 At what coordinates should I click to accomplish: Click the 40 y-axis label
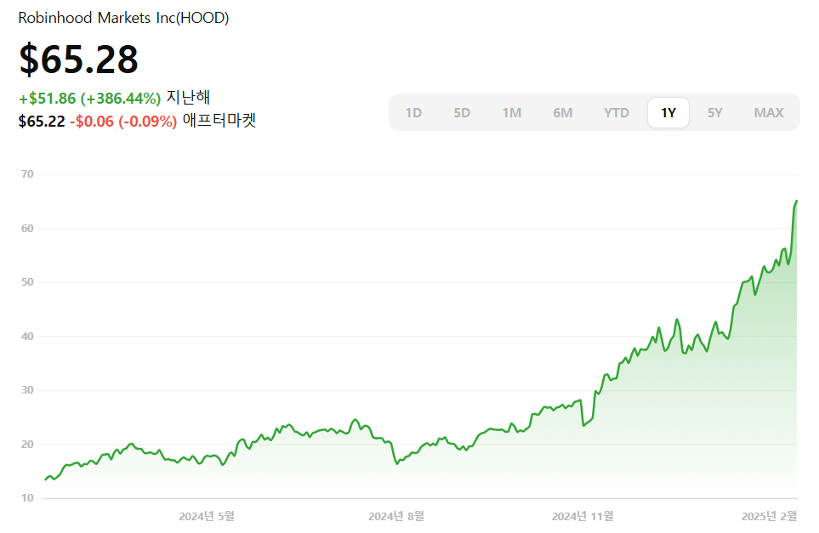(x=27, y=336)
